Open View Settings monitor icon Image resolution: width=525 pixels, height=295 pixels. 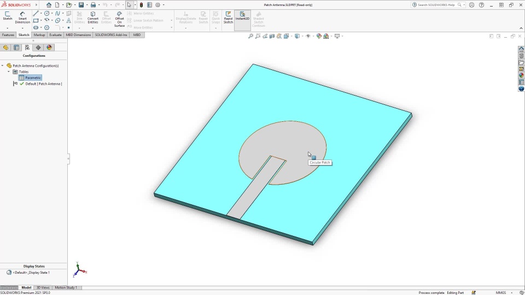point(337,36)
